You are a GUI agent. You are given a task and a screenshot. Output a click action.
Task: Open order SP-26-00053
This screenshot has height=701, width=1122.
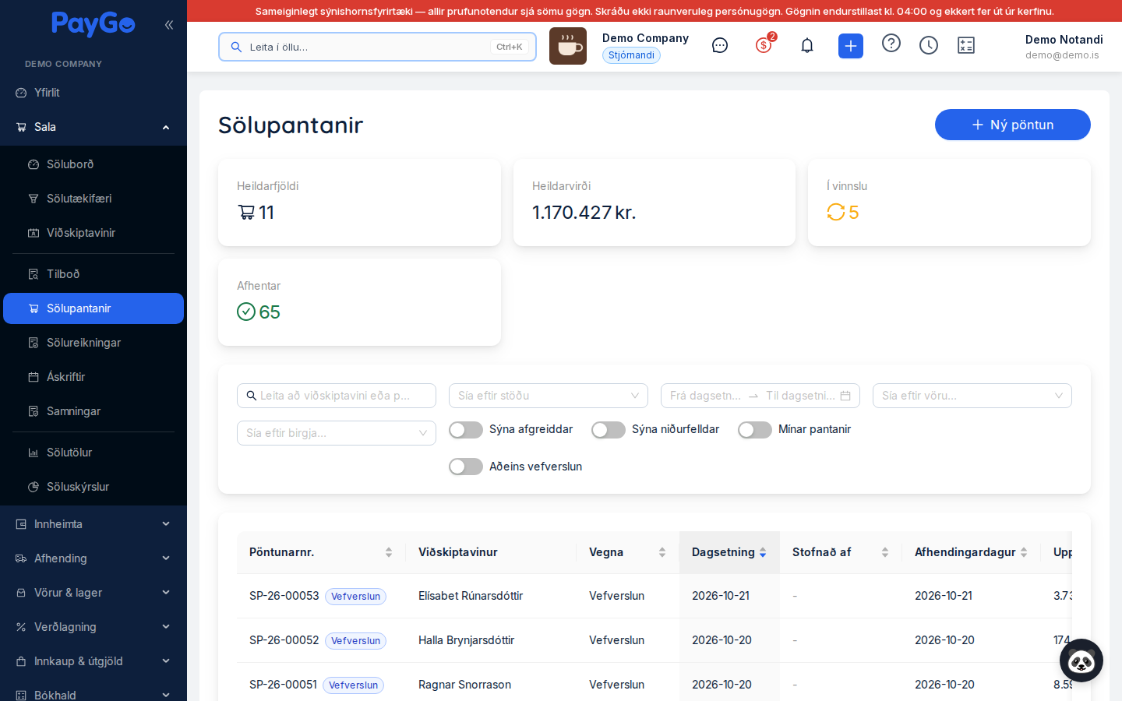tap(284, 596)
